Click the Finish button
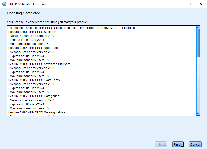Image resolution: width=207 pixels, height=149 pixels. [x=178, y=144]
